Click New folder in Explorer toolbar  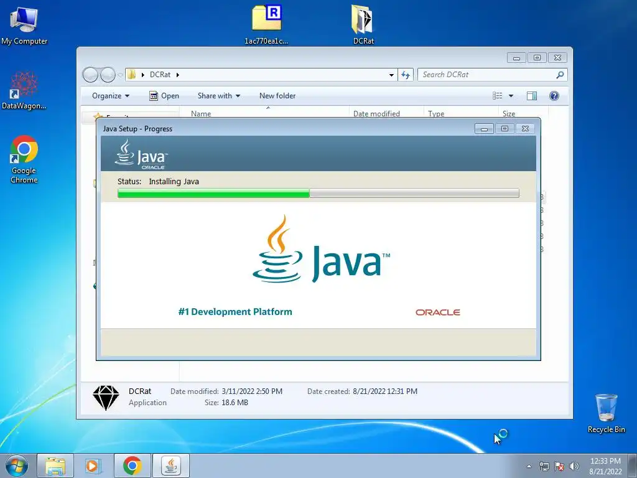click(x=277, y=96)
